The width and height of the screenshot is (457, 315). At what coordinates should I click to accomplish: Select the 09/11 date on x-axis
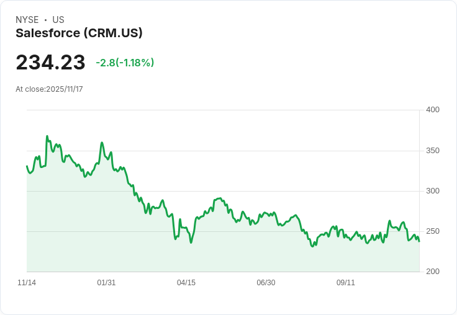tap(346, 283)
